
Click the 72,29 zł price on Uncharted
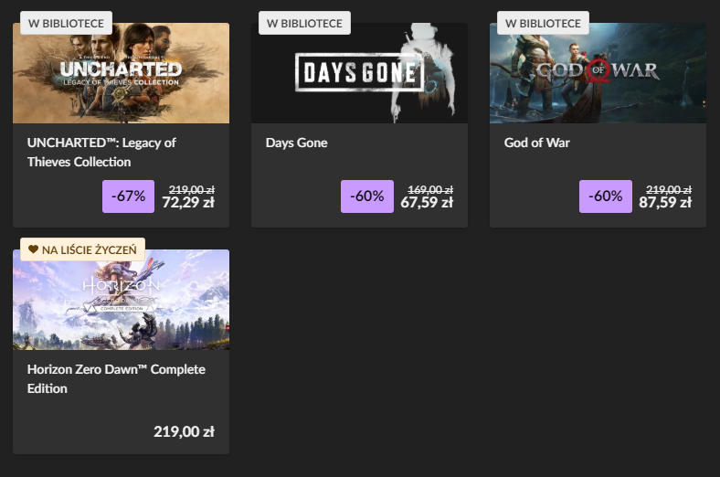(x=188, y=203)
